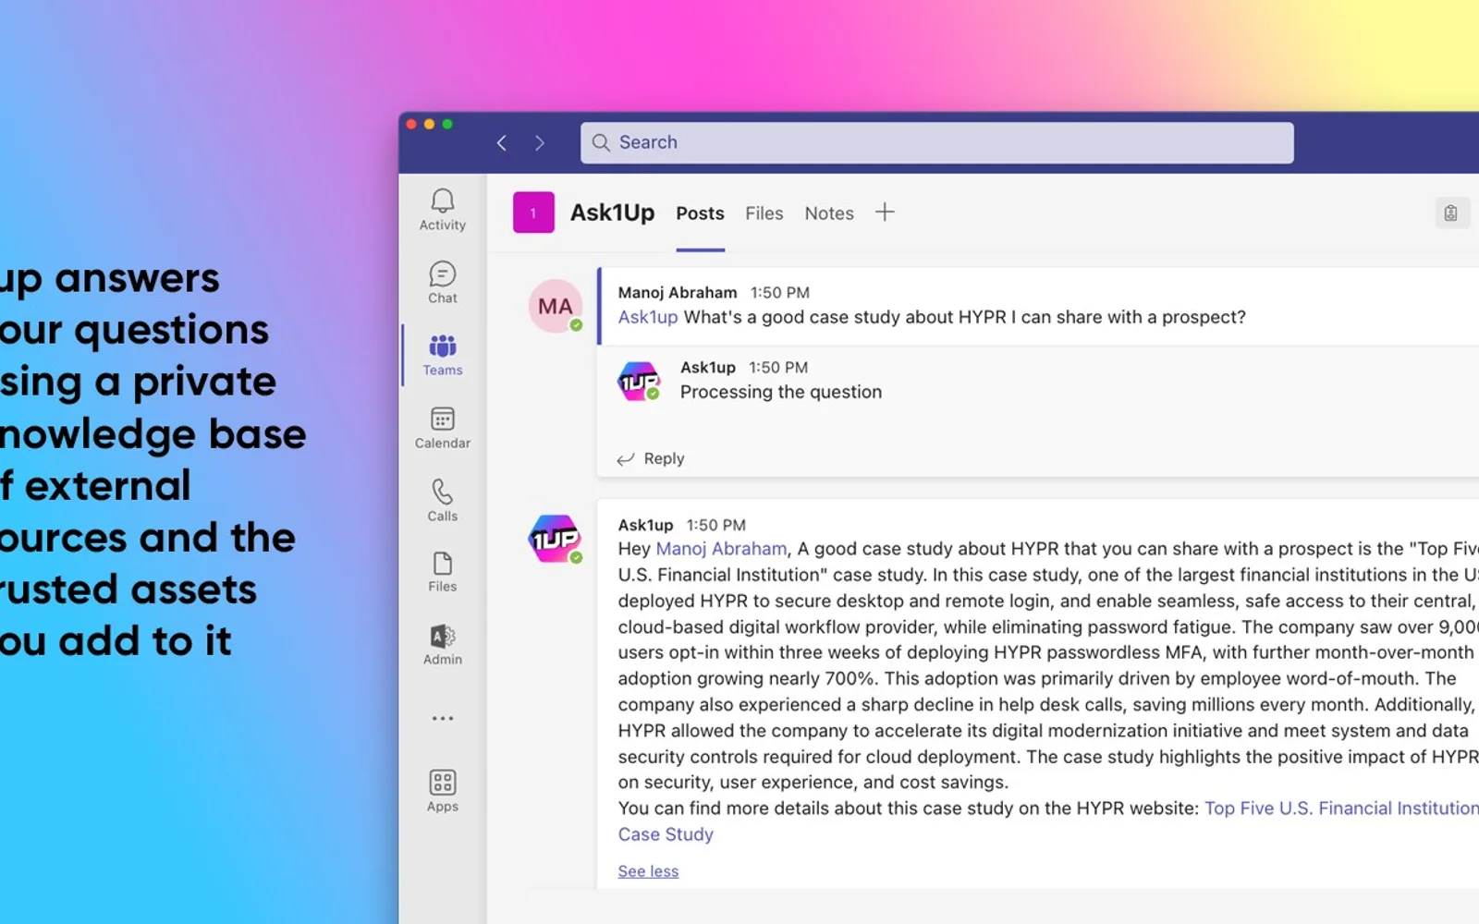Add a new tab with plus
The width and height of the screenshot is (1479, 924).
click(x=885, y=213)
